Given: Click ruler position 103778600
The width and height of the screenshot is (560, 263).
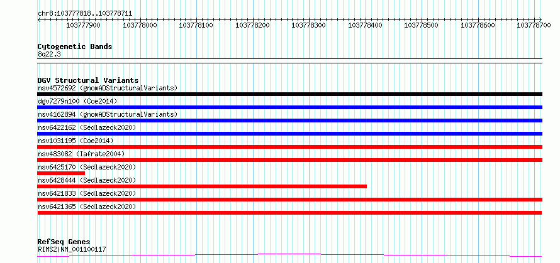Looking at the screenshot, I should (478, 25).
